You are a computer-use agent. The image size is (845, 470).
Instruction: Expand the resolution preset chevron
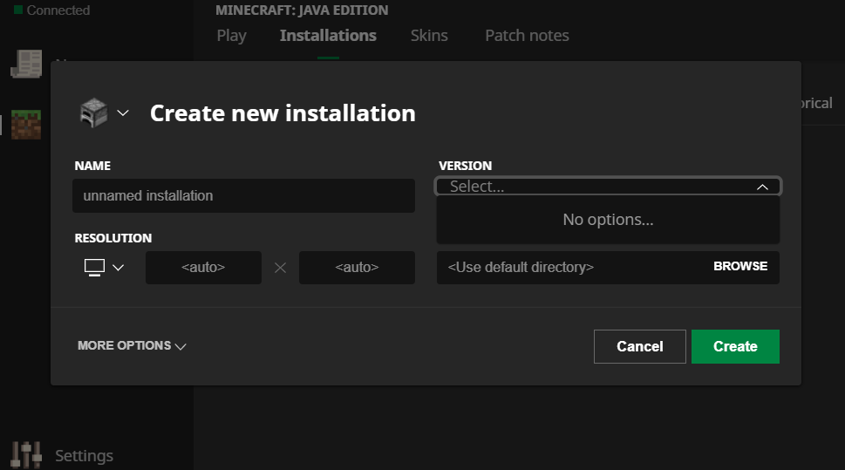click(119, 267)
